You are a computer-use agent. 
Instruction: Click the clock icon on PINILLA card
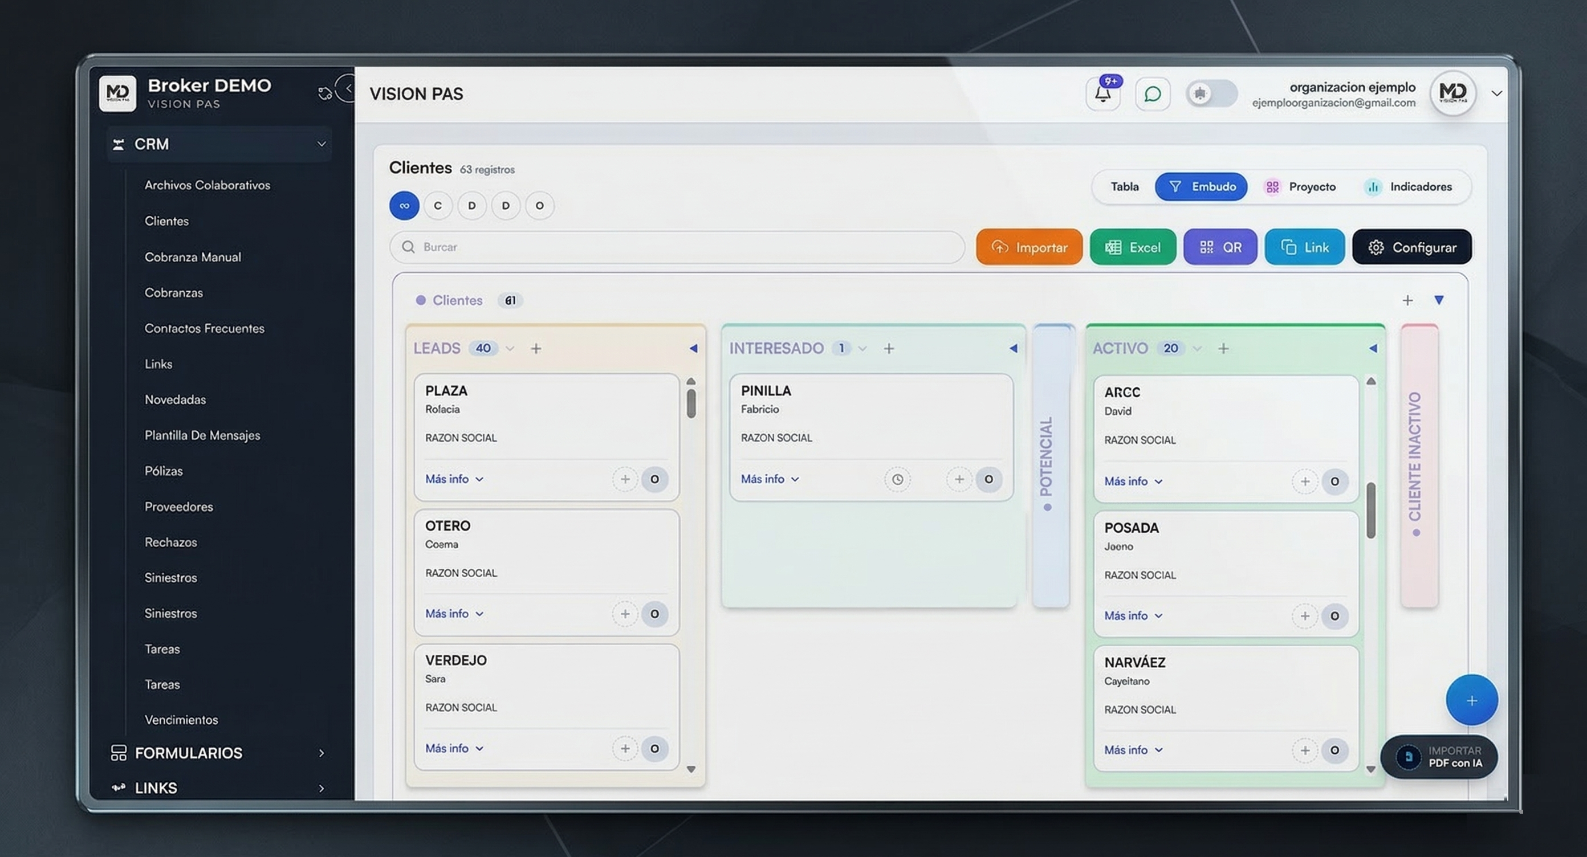(897, 479)
